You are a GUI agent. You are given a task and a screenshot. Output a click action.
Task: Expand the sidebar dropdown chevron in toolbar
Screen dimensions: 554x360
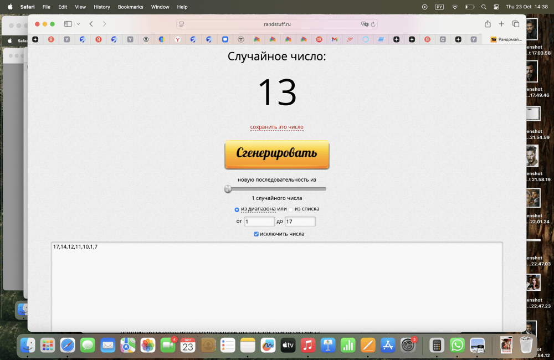(x=78, y=24)
